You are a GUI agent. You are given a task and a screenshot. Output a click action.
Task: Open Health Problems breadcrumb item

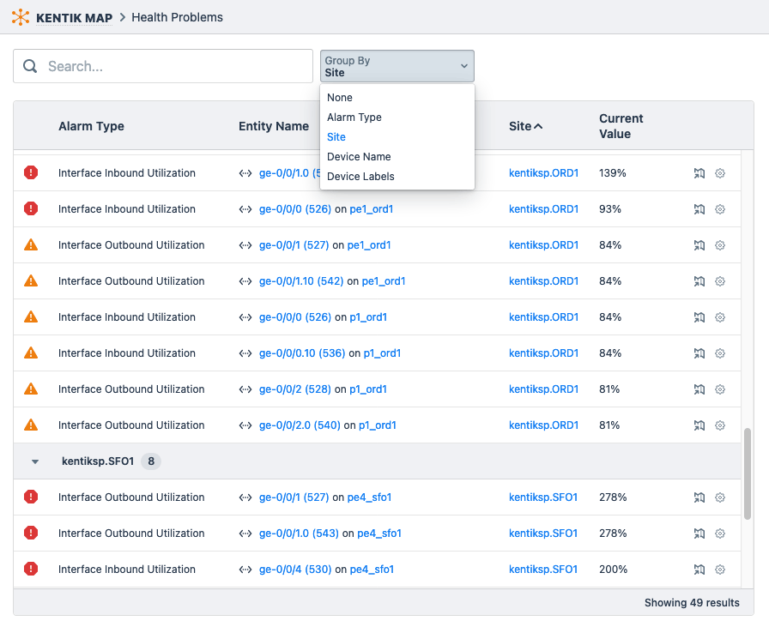tap(177, 16)
